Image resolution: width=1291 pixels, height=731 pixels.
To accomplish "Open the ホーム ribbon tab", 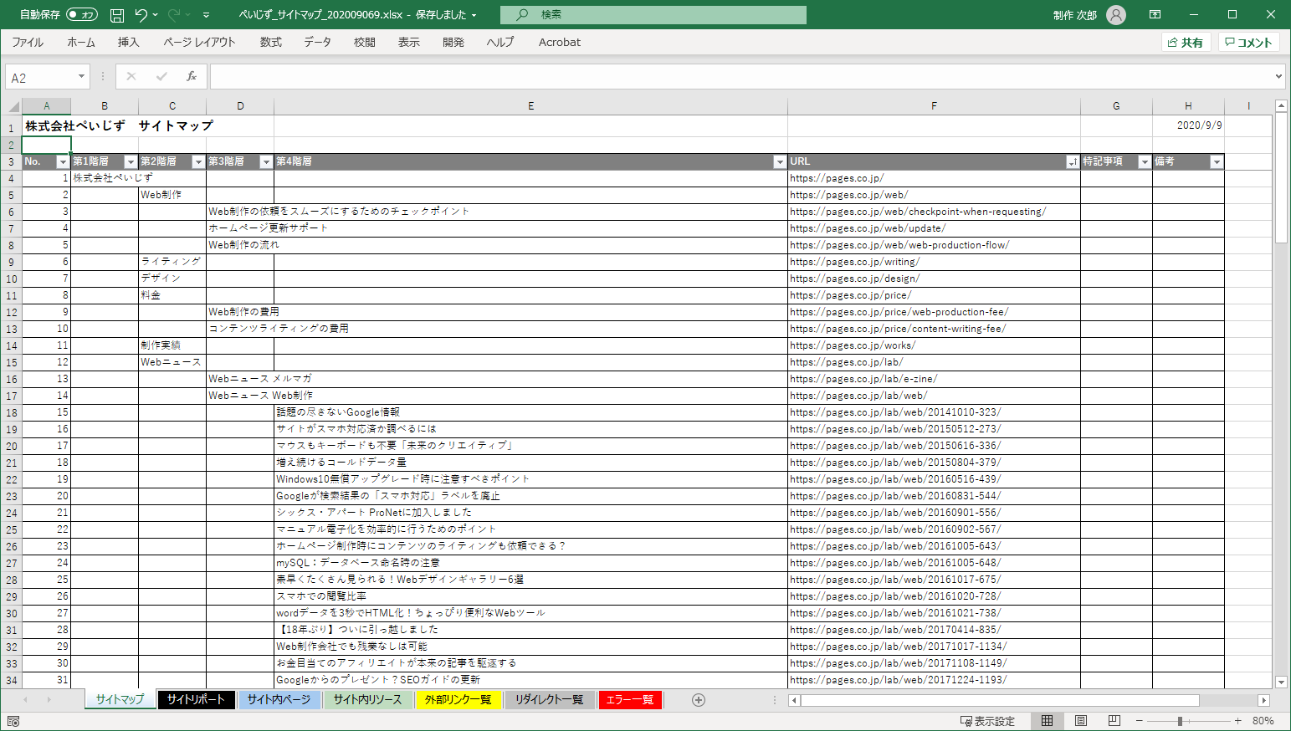I will pyautogui.click(x=81, y=42).
